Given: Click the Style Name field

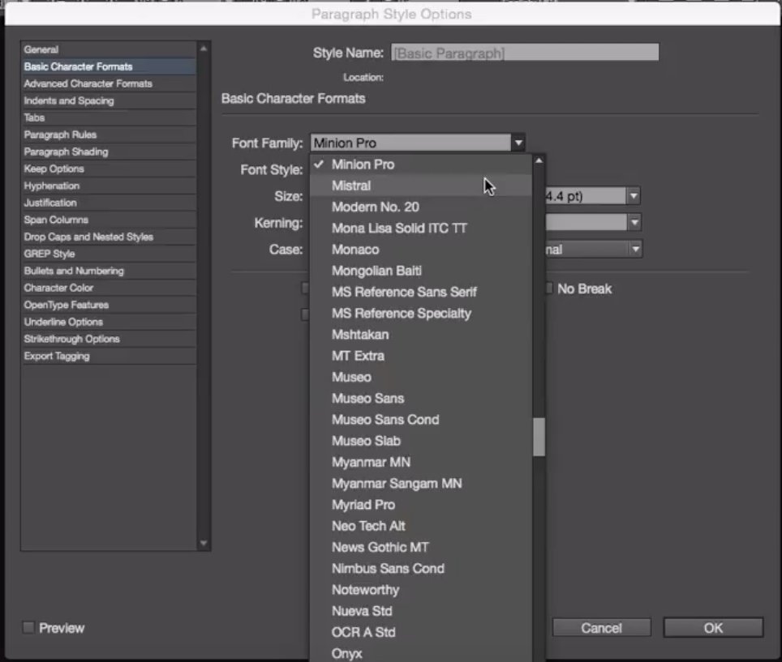Looking at the screenshot, I should pyautogui.click(x=525, y=53).
